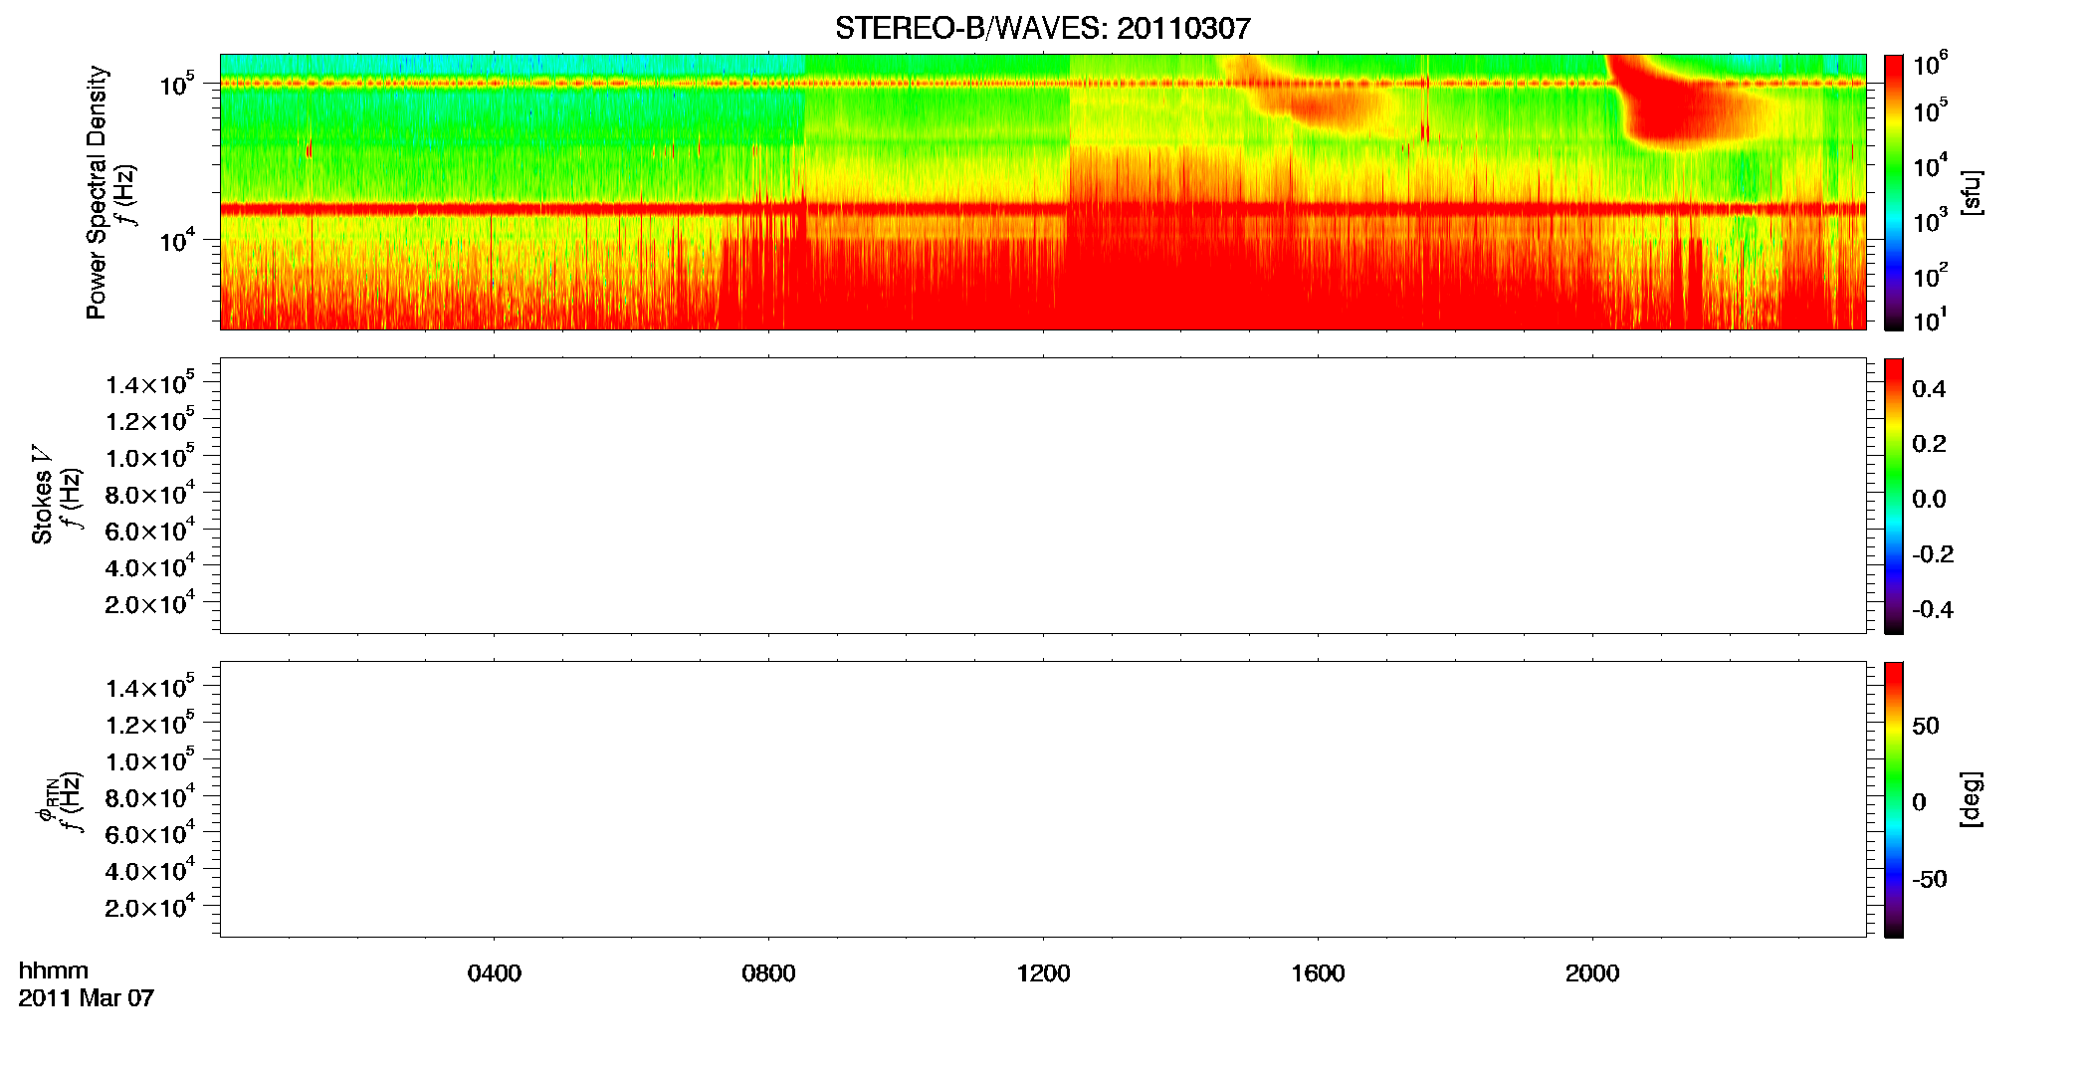Click the 1200 time tick label

click(1043, 973)
